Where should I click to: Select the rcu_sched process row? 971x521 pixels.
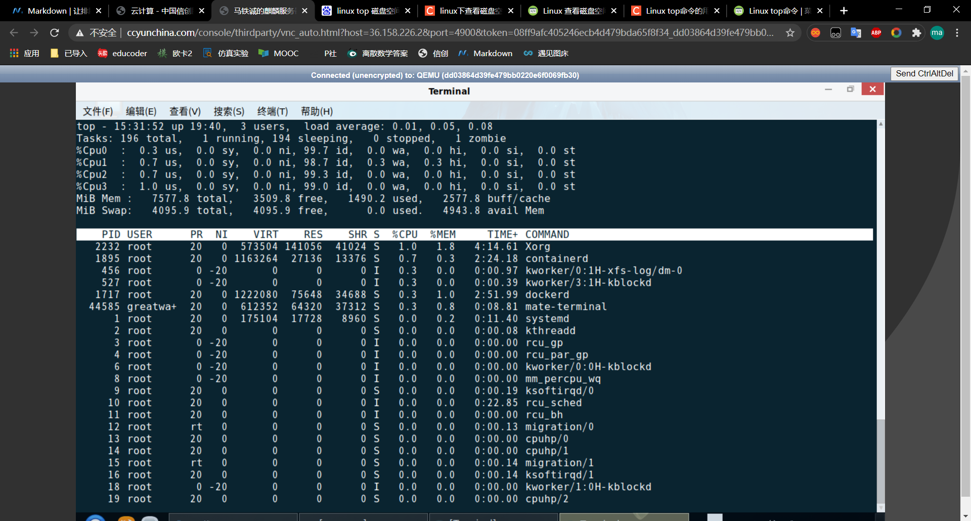(474, 403)
